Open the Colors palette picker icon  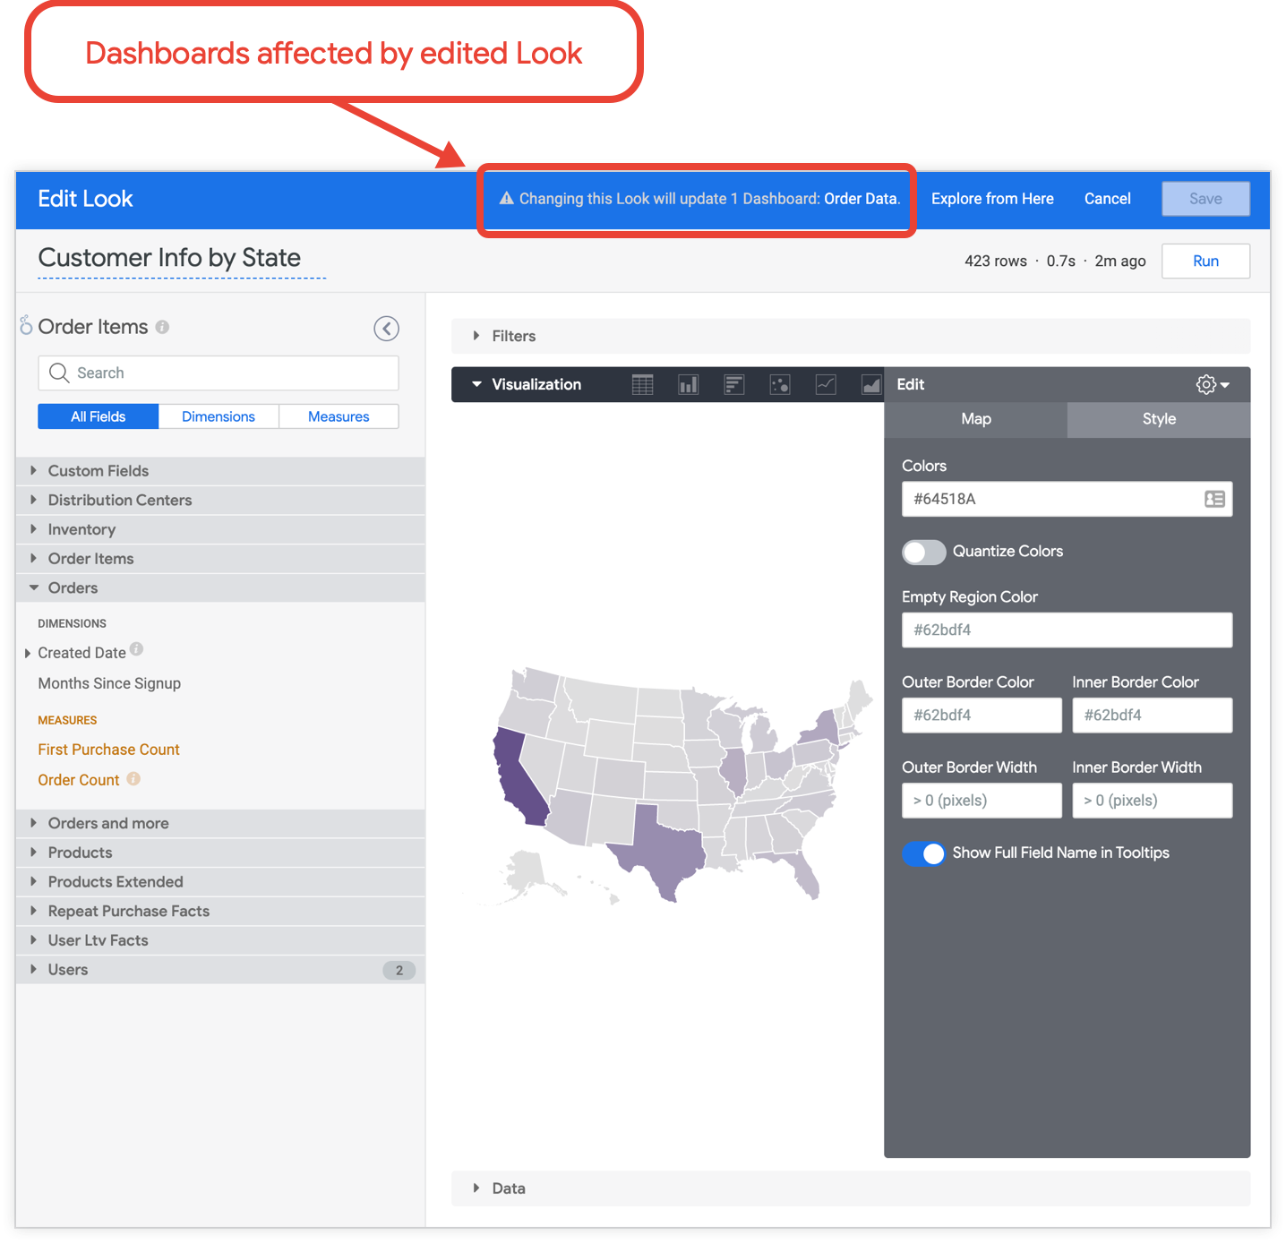coord(1214,500)
